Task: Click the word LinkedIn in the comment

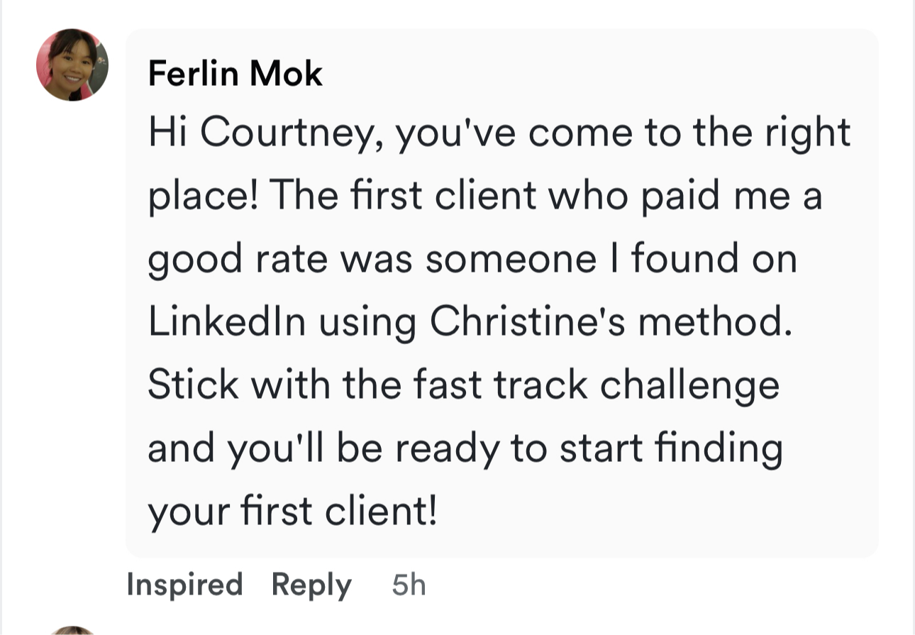Action: pyautogui.click(x=227, y=321)
